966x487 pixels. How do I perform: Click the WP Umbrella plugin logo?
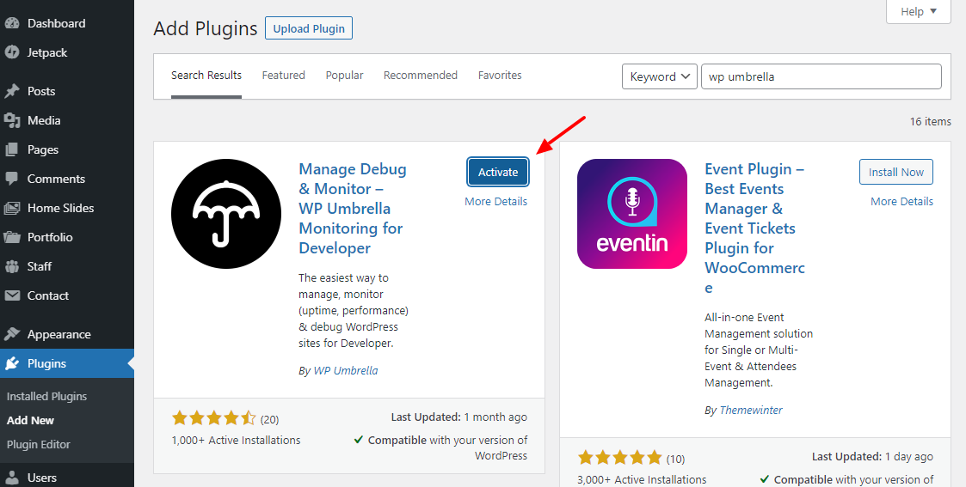coord(226,214)
